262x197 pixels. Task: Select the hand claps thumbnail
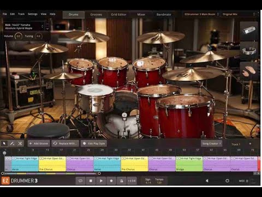pyautogui.click(x=249, y=71)
